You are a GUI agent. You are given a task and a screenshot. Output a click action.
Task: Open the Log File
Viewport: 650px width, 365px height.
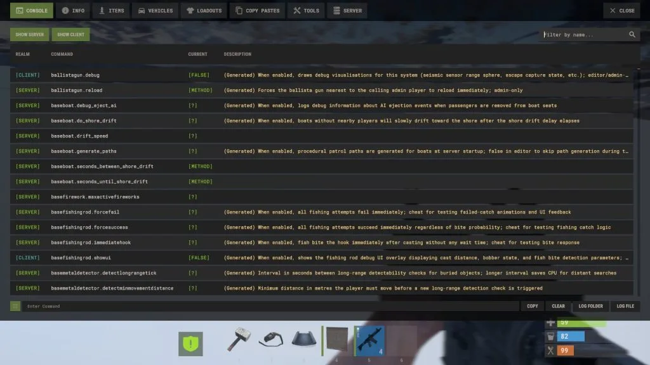pyautogui.click(x=625, y=306)
